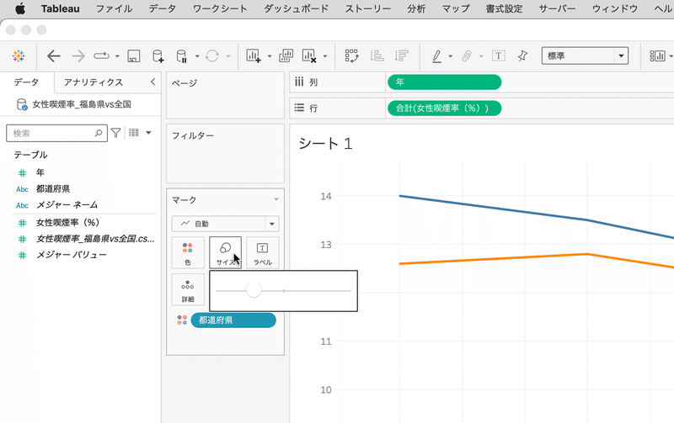This screenshot has width=674, height=423.
Task: Click the group members paperclip icon
Action: (x=467, y=56)
